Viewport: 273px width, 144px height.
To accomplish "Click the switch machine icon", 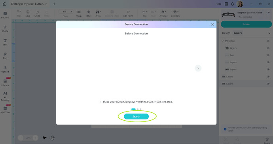I will click(x=269, y=13).
